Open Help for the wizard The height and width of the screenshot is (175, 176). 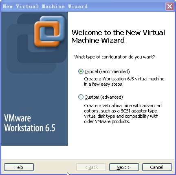pos(19,167)
